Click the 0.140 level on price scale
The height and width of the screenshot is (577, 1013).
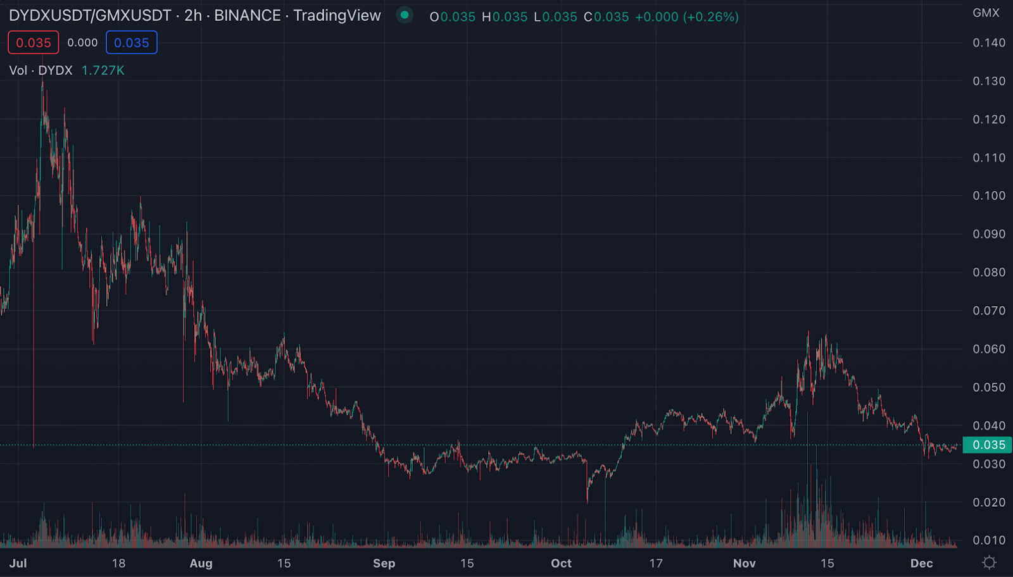(988, 42)
